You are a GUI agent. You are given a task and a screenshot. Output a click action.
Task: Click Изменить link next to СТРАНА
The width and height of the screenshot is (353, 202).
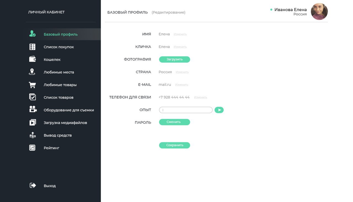(182, 72)
